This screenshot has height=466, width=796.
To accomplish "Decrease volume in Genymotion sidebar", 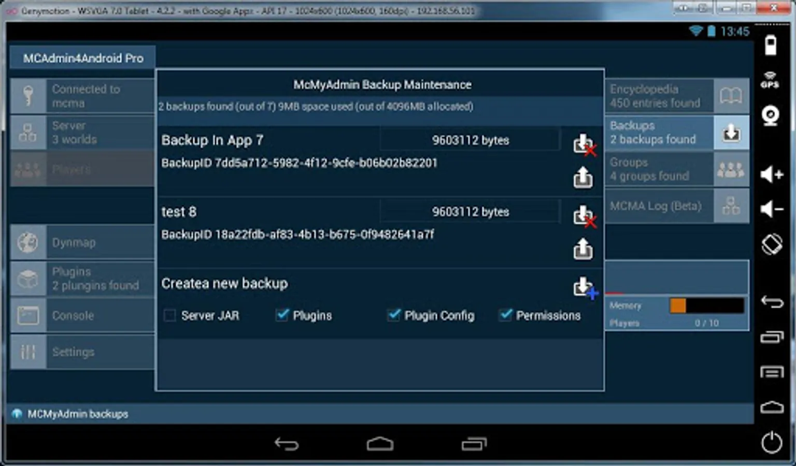I will (x=772, y=209).
